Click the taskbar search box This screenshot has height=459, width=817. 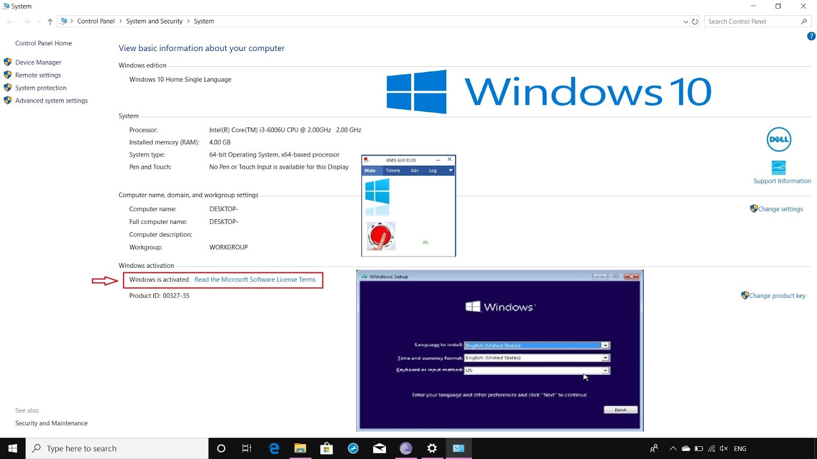(117, 448)
